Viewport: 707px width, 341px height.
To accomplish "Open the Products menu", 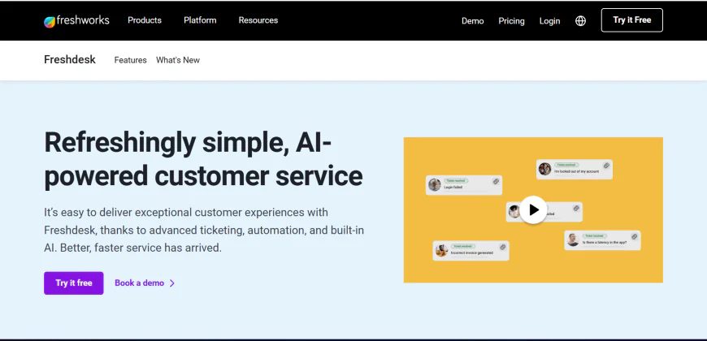I will (145, 20).
